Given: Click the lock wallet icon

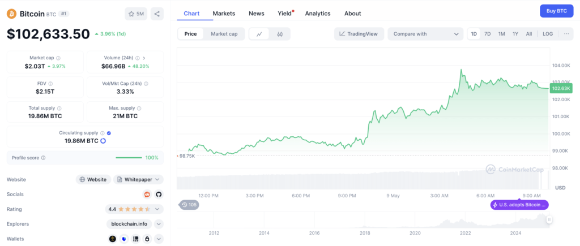Looking at the screenshot, I should (147, 239).
